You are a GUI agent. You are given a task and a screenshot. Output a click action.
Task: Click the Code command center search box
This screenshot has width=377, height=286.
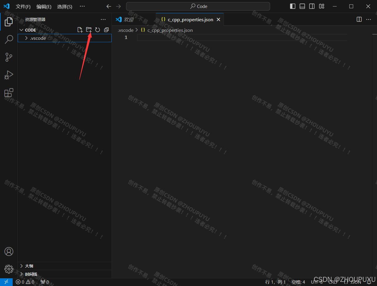click(198, 6)
